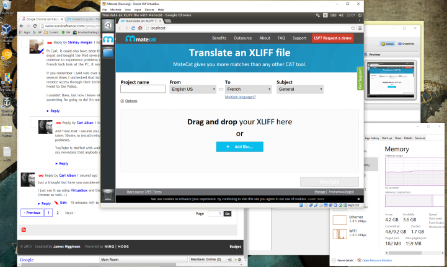Click the red RSS feed icon on survivefrance page
The width and height of the screenshot is (447, 267).
pyautogui.click(x=24, y=230)
